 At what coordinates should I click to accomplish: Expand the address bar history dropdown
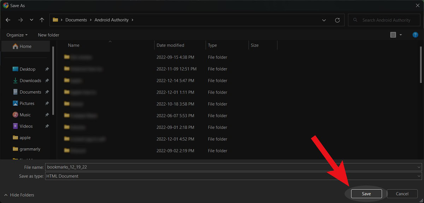click(324, 20)
